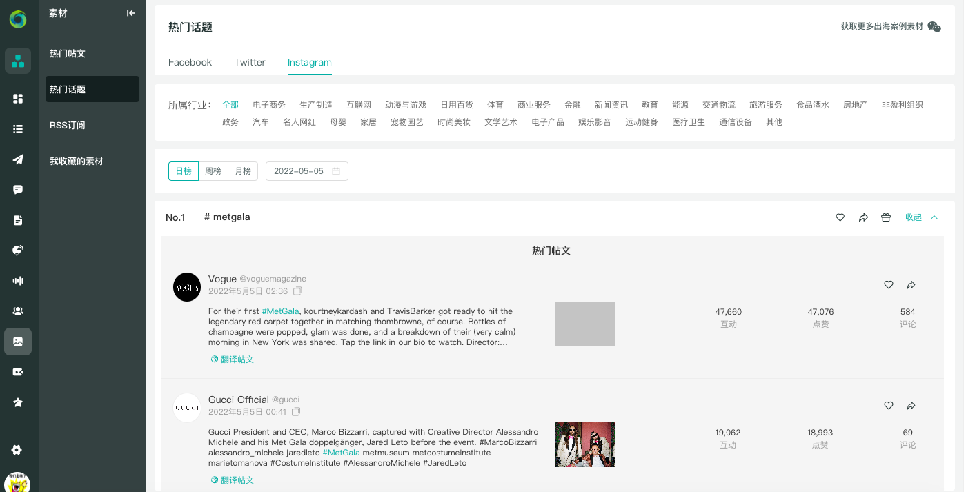This screenshot has width=966, height=492.
Task: Like the Vogue post with heart
Action: click(889, 285)
